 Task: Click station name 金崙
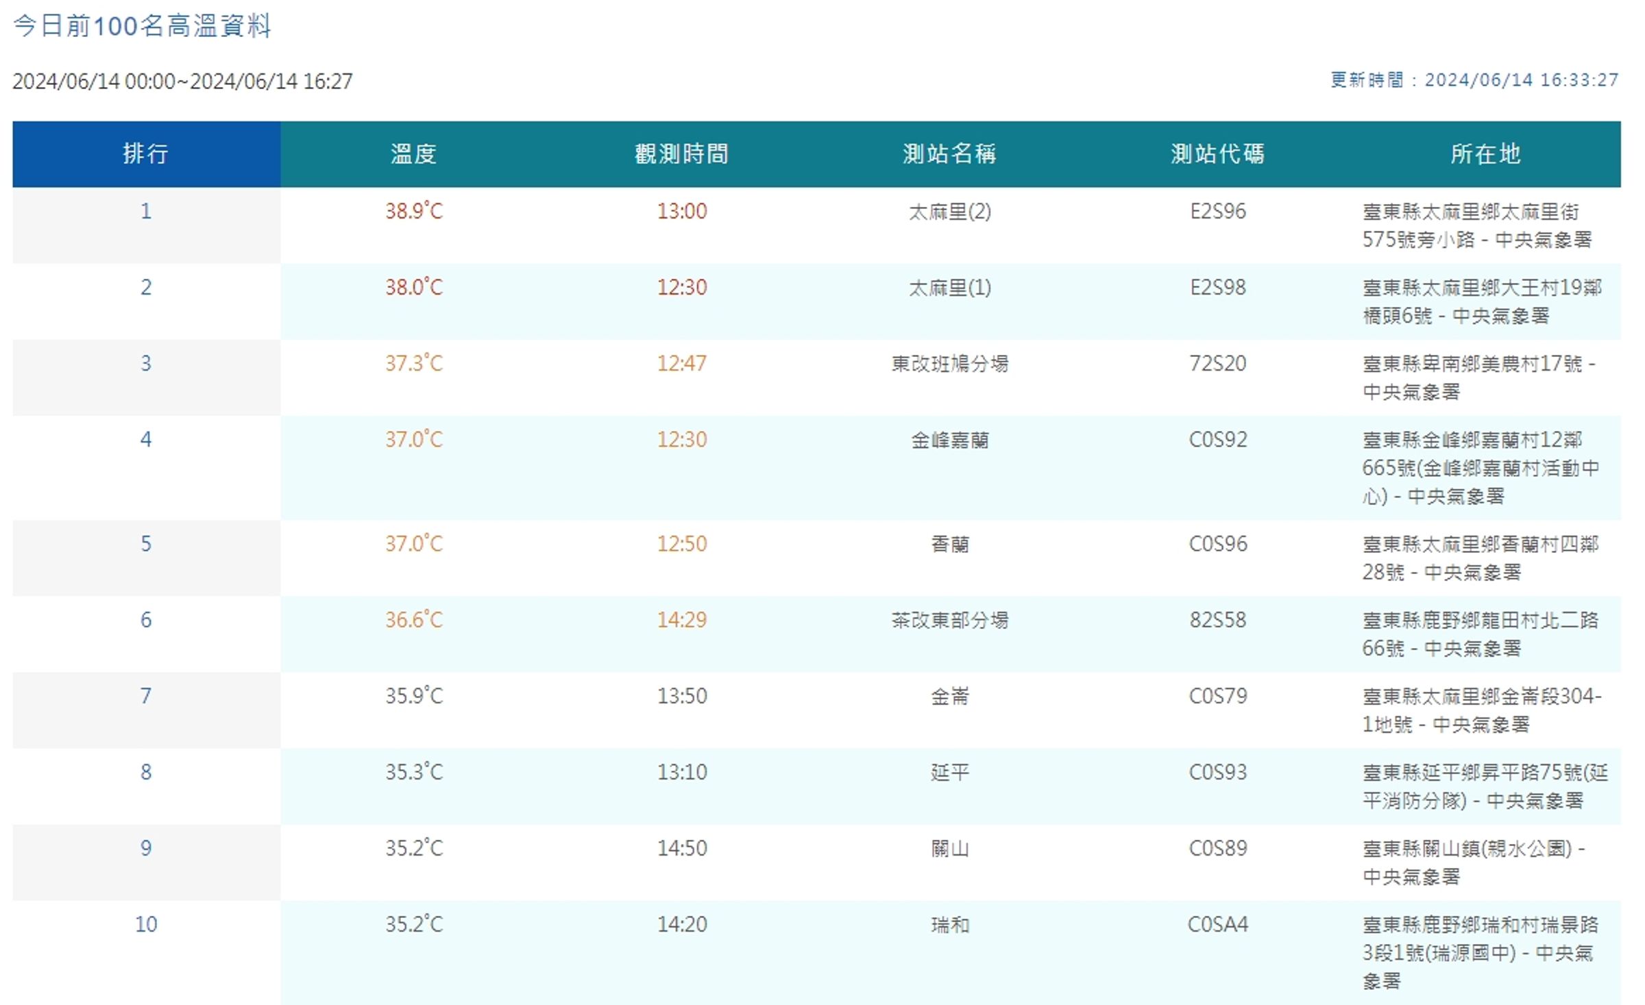(x=950, y=697)
